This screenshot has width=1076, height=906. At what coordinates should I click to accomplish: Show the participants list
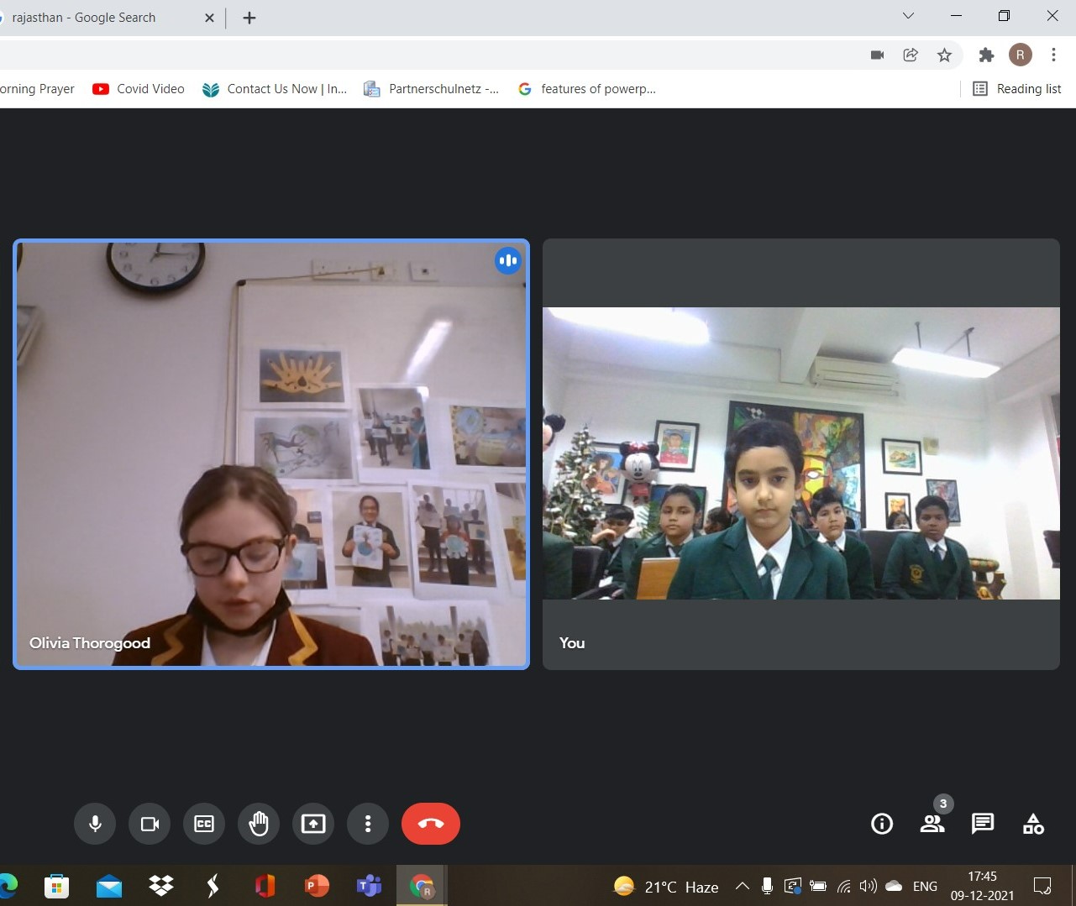(932, 824)
